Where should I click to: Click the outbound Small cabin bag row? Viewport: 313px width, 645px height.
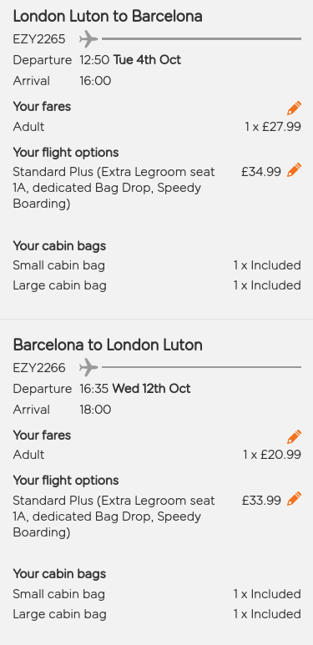tap(157, 265)
